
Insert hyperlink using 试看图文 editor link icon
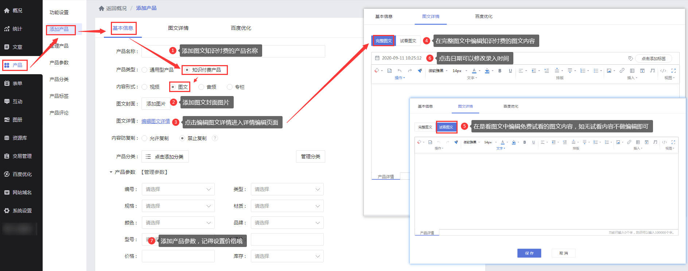click(x=629, y=142)
